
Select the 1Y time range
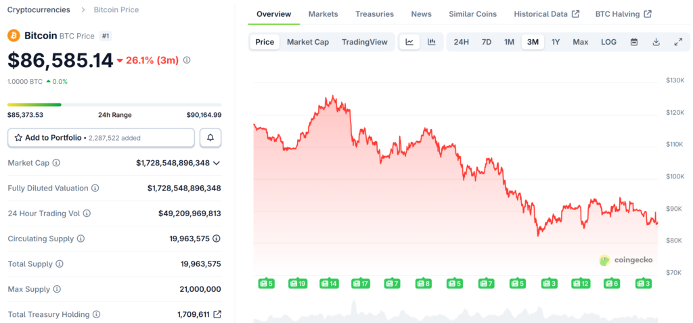pos(556,42)
